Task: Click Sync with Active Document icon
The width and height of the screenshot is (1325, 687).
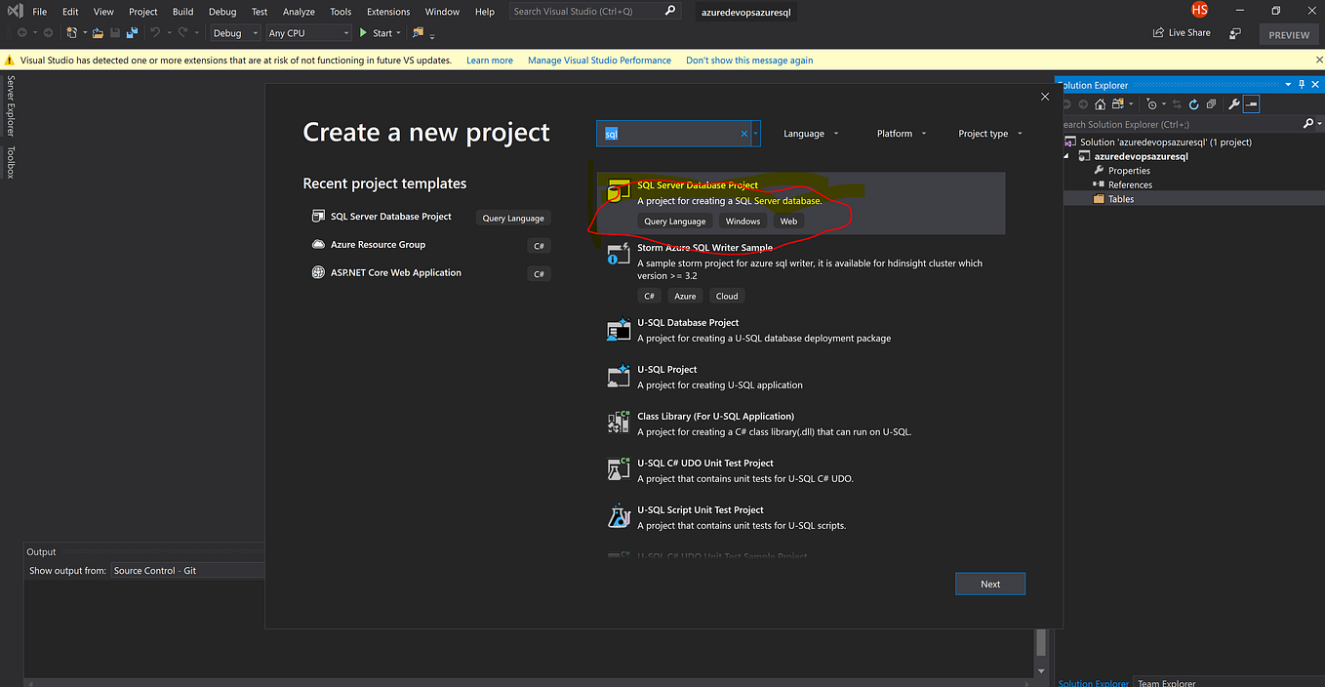Action: 1177,103
